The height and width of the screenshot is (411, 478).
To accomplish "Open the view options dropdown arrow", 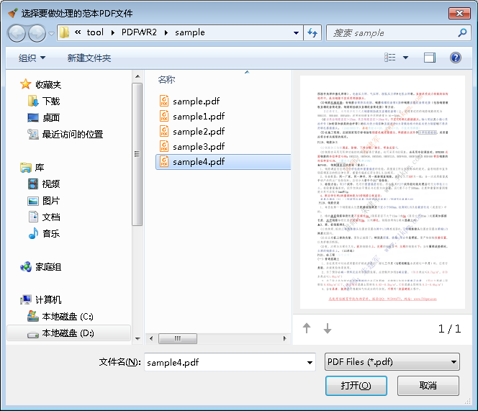I will coord(405,58).
